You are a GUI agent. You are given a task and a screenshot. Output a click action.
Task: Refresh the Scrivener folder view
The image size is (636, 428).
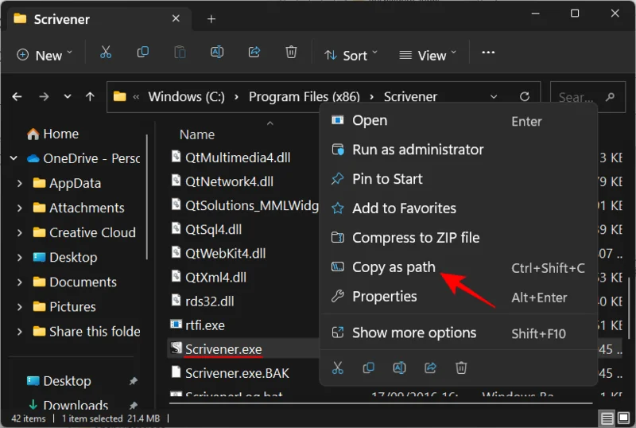(x=525, y=96)
